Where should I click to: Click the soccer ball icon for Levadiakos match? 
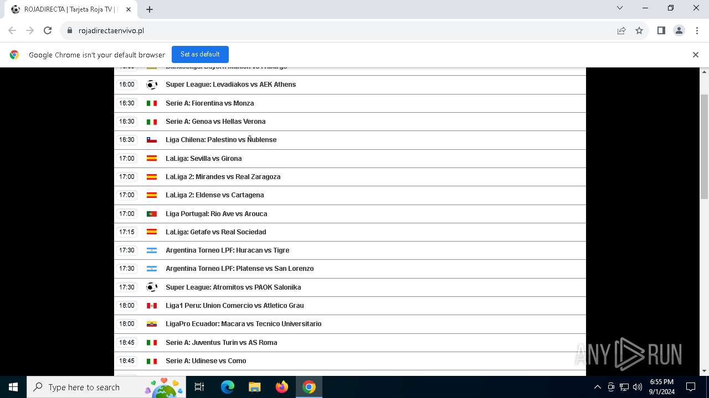click(152, 85)
